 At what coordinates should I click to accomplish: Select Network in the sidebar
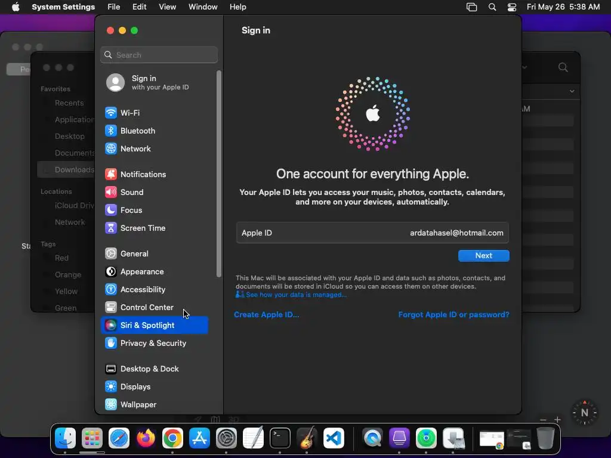tap(155, 148)
